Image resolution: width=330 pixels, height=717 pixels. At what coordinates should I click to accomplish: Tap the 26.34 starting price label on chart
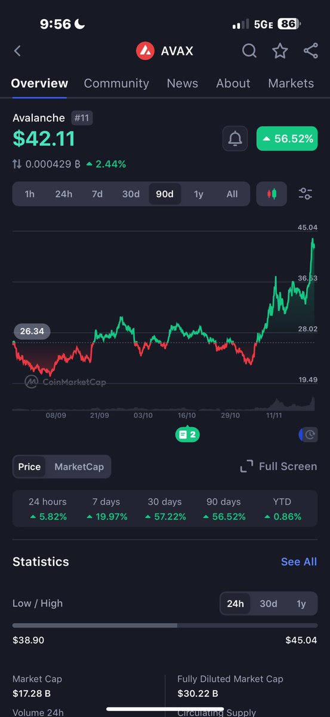(x=32, y=331)
